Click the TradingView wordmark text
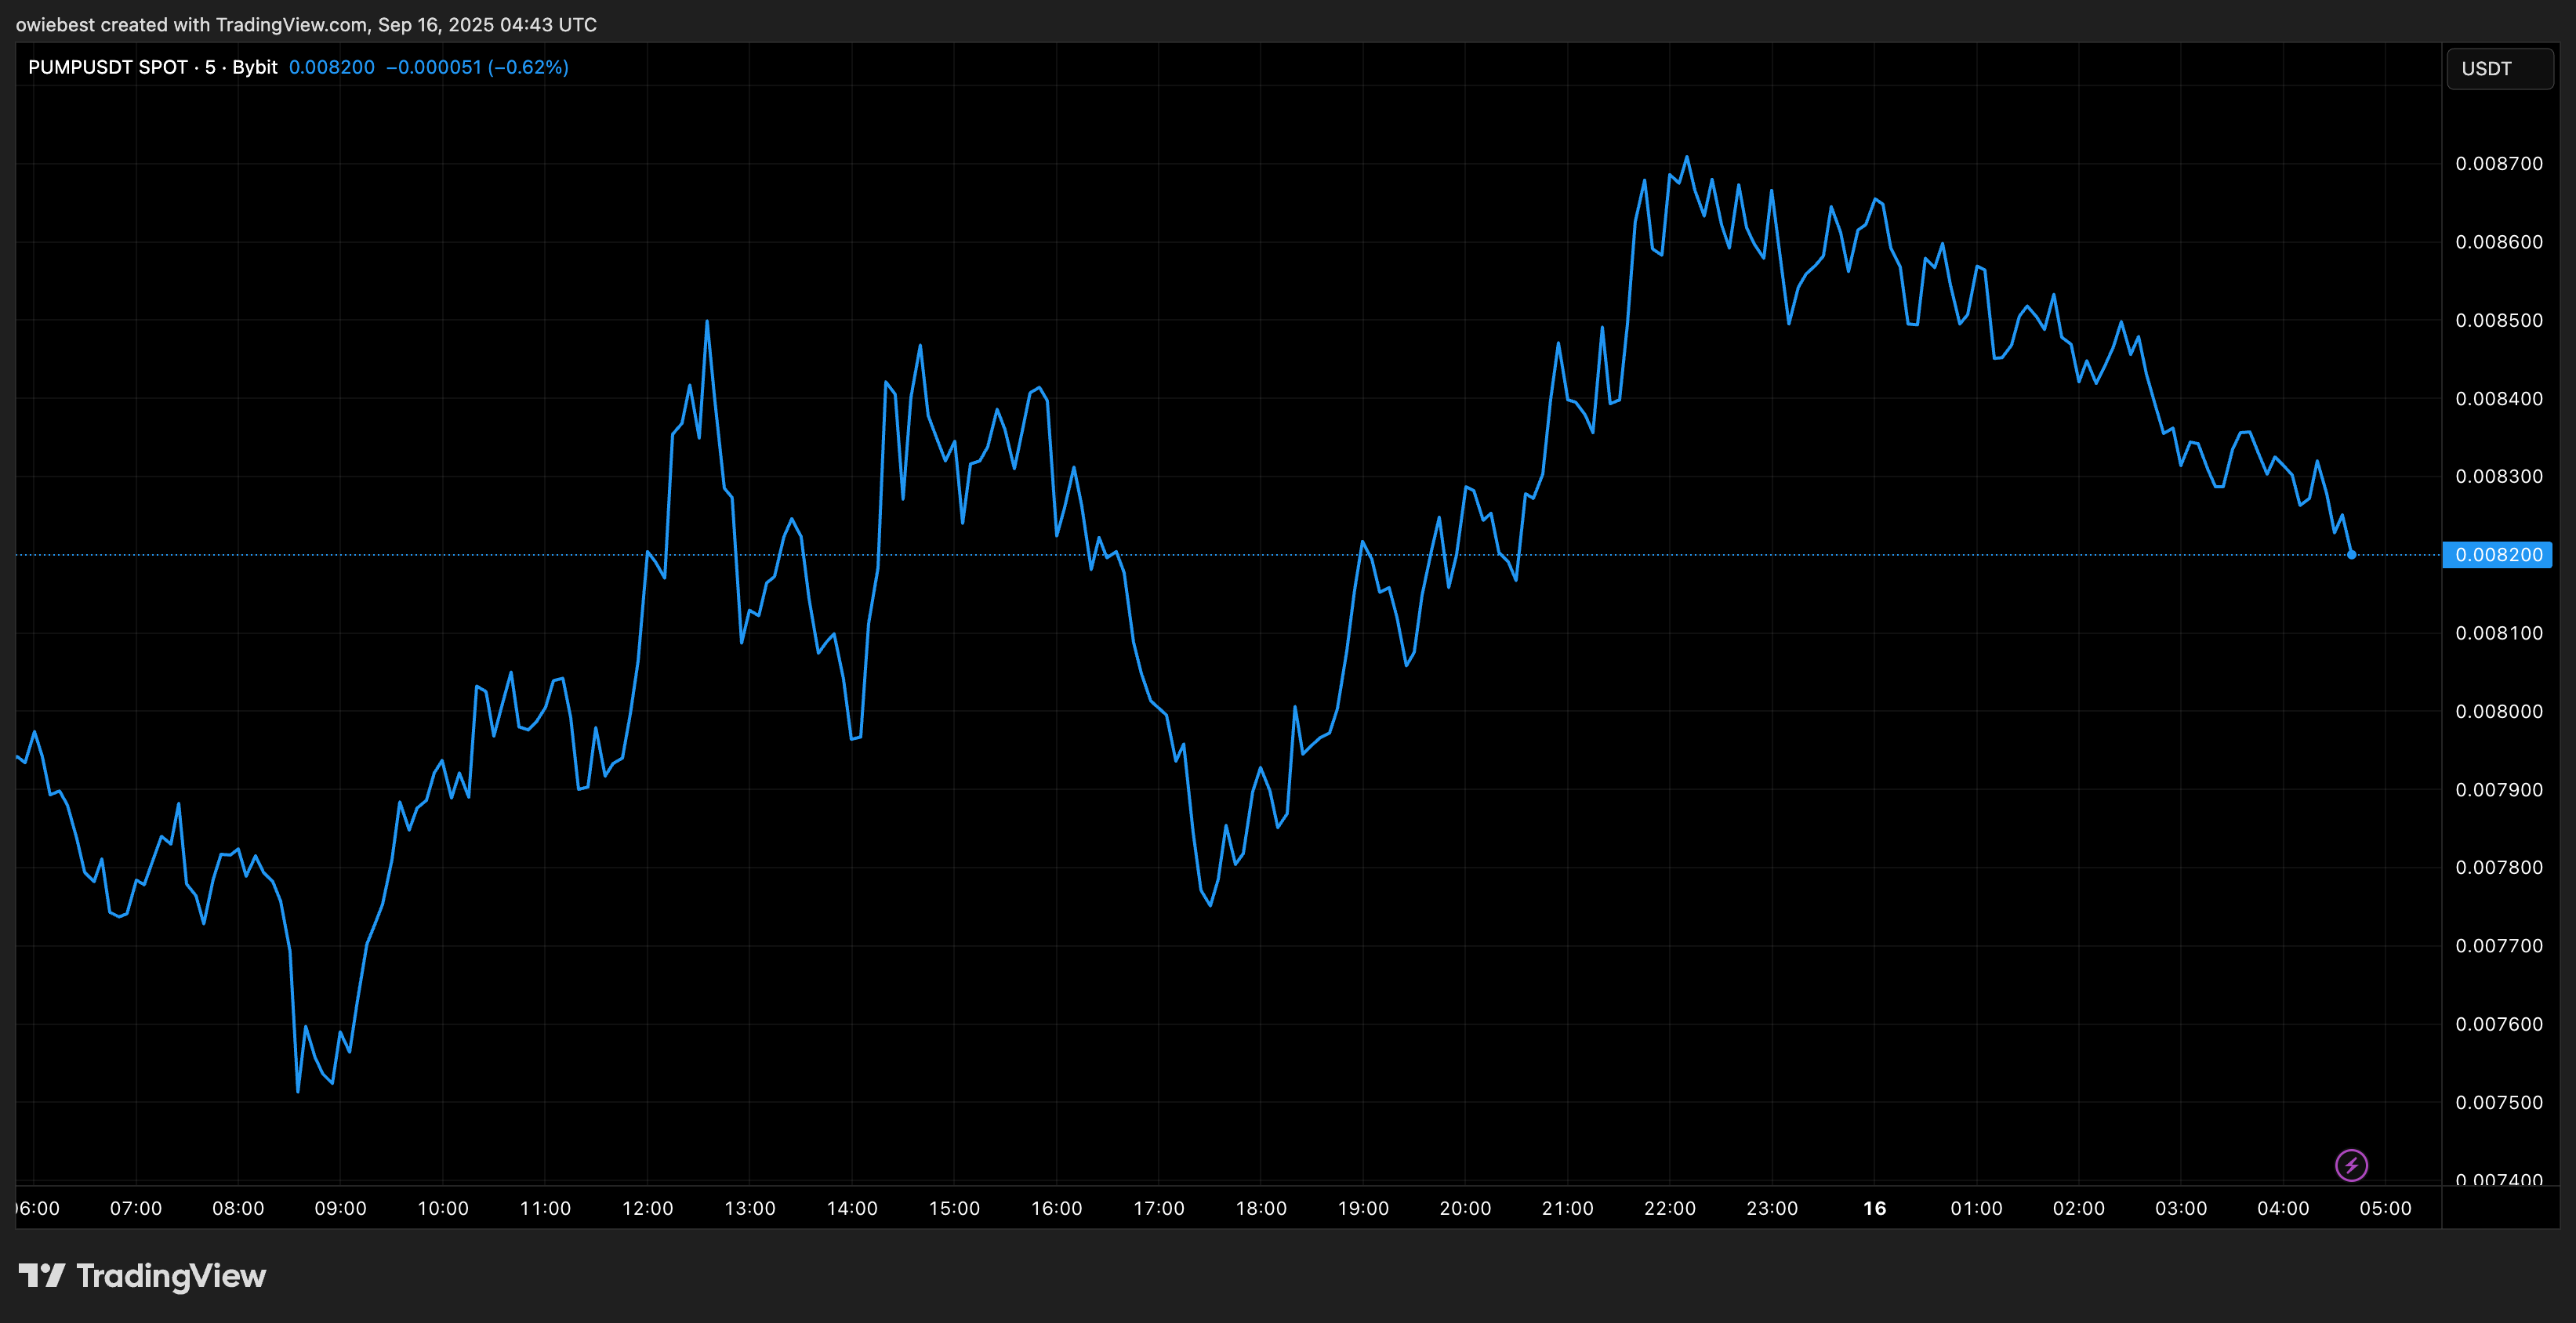 coord(171,1276)
